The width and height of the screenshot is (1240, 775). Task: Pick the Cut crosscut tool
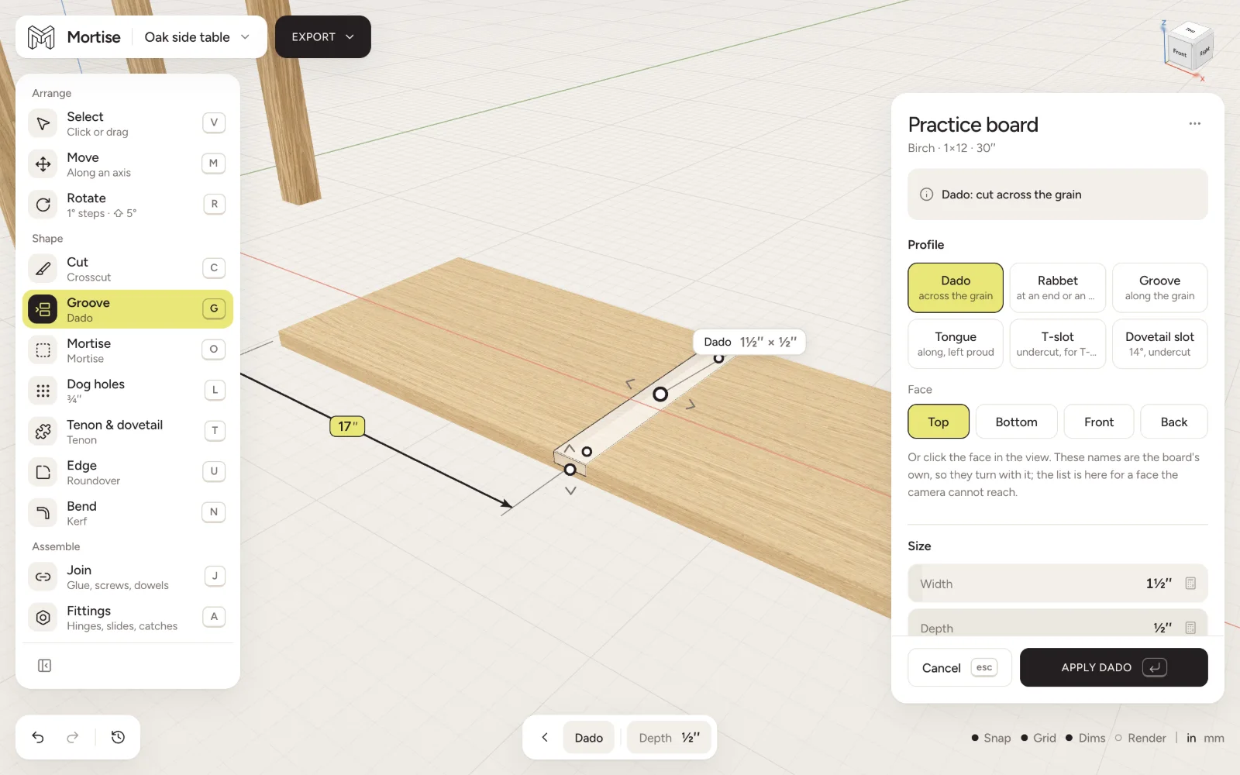tap(128, 269)
